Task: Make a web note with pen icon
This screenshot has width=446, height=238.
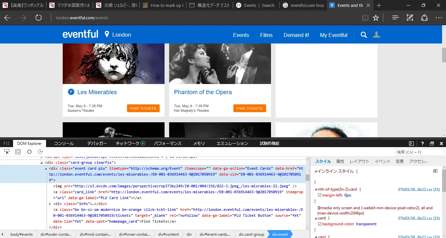Action: point(410,18)
